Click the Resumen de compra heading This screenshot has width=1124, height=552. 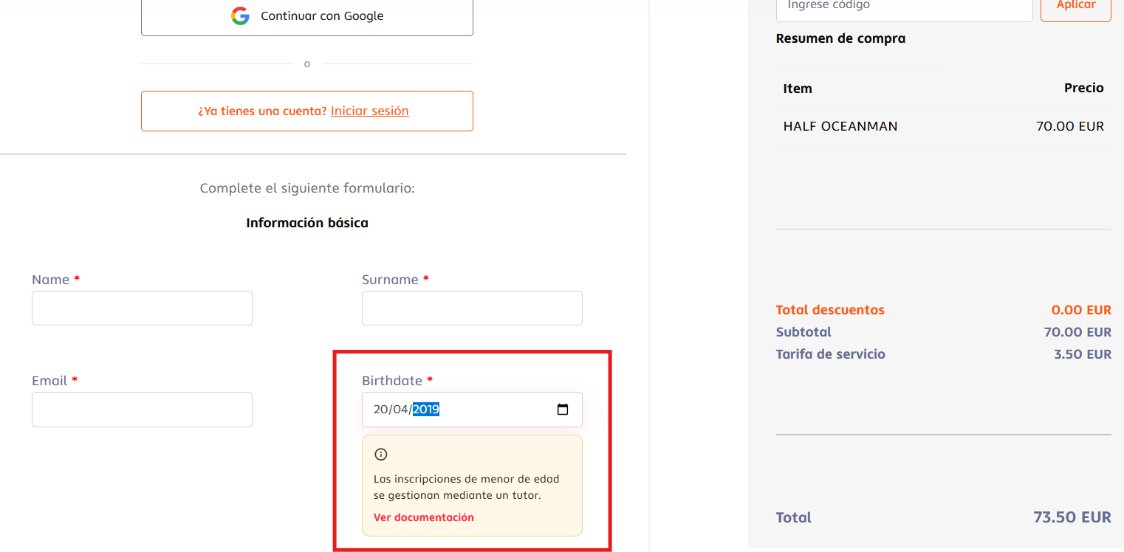point(840,38)
